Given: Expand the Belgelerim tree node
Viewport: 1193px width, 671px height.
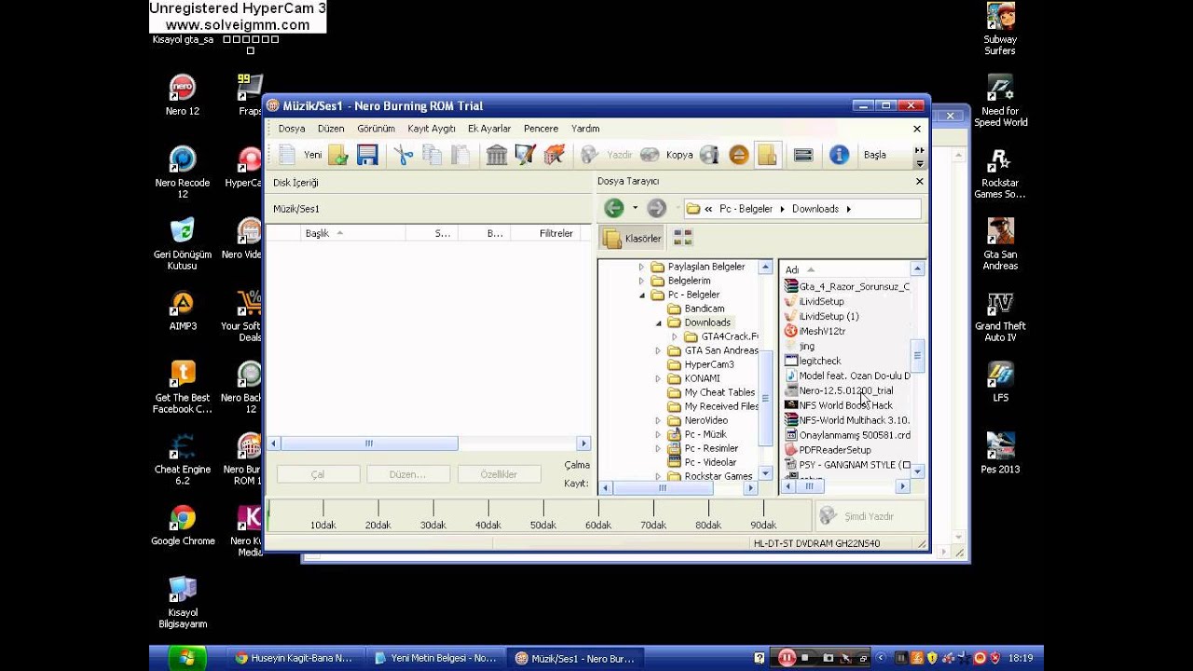Looking at the screenshot, I should coord(641,281).
